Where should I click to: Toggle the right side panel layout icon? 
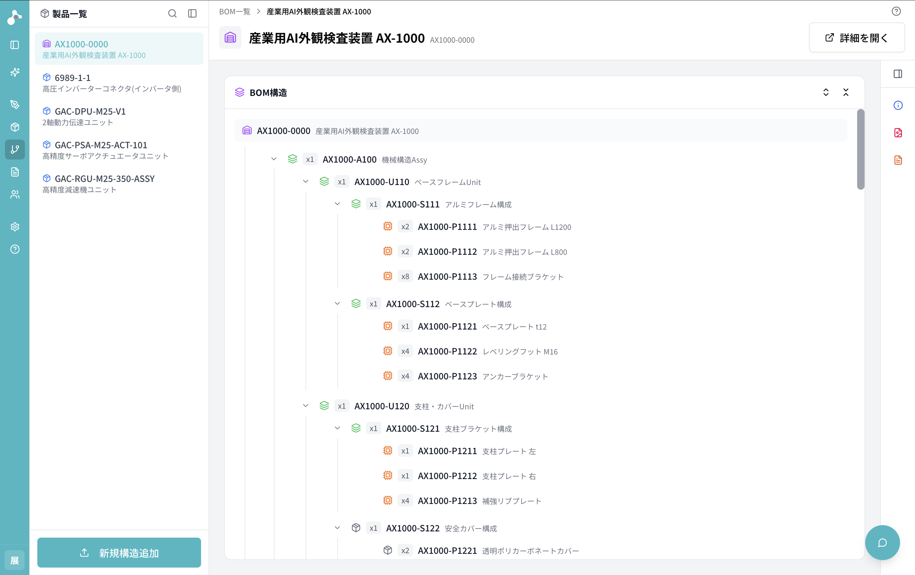click(898, 74)
